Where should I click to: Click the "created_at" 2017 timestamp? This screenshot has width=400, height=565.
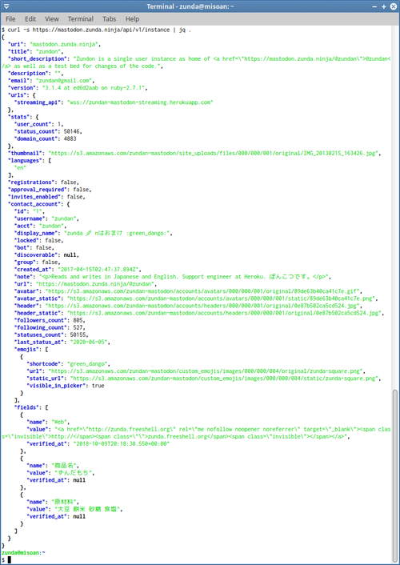pos(99,270)
